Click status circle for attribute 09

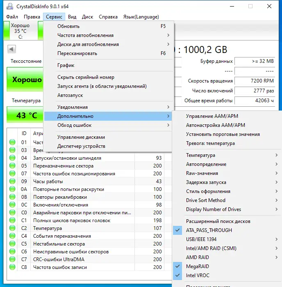click(x=12, y=181)
